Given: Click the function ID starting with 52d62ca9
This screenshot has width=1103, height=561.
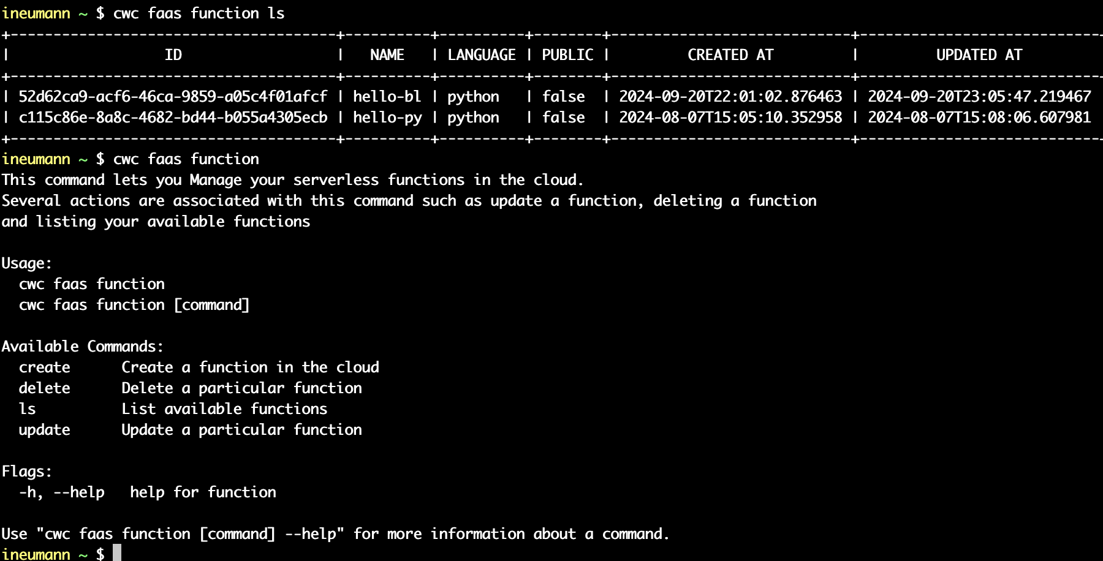Looking at the screenshot, I should [x=173, y=97].
